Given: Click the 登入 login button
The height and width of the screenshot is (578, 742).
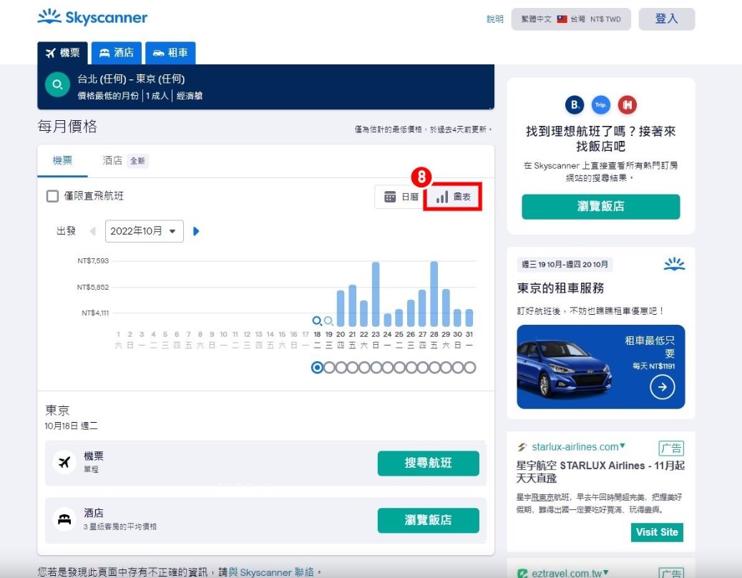Looking at the screenshot, I should 665,19.
